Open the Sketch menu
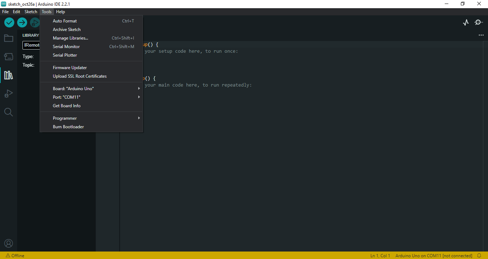The width and height of the screenshot is (488, 259). coord(31,11)
